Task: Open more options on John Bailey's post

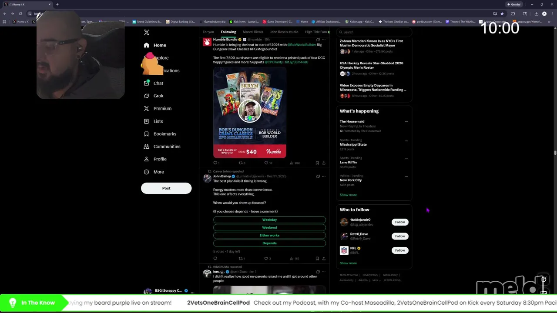Action: tap(323, 176)
